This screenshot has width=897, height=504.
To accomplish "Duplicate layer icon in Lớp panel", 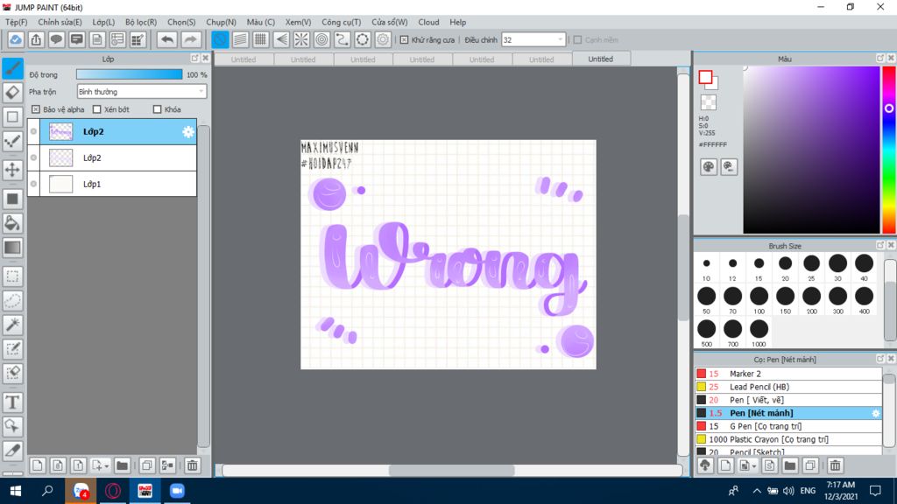I will click(x=147, y=465).
